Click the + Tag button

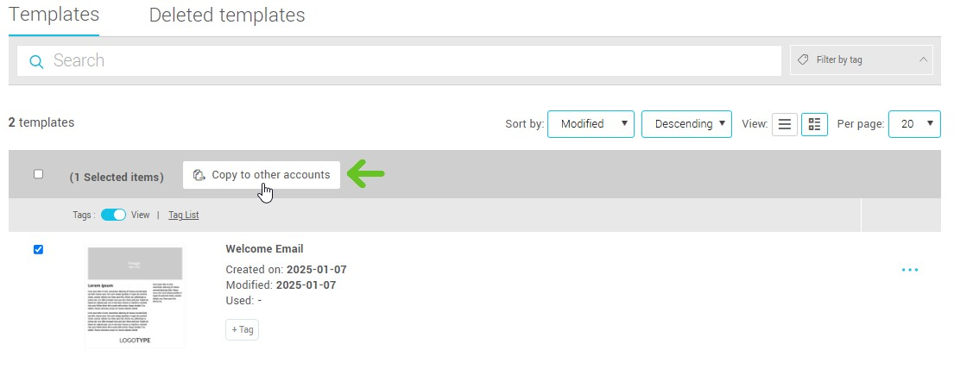point(242,329)
